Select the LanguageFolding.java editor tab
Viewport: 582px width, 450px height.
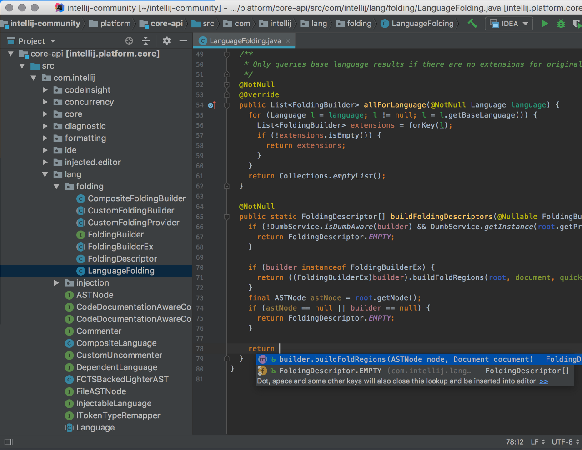(245, 41)
